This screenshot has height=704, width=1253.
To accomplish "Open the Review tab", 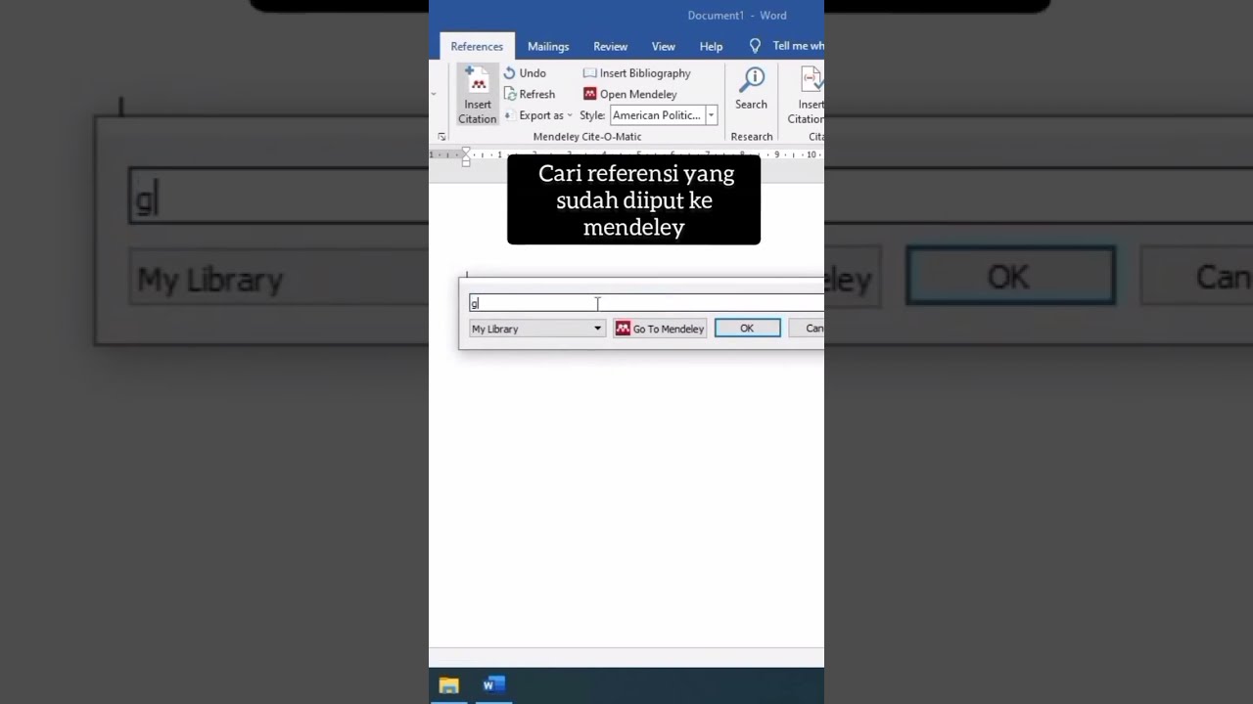I will pyautogui.click(x=610, y=46).
